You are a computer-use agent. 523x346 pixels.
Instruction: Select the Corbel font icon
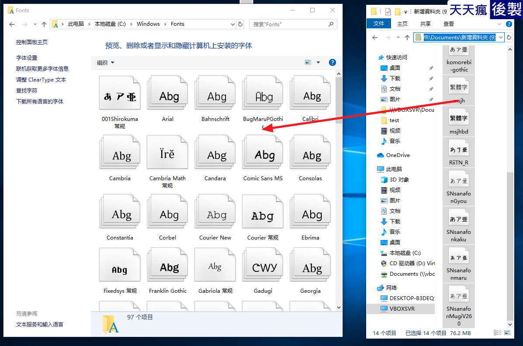click(167, 212)
